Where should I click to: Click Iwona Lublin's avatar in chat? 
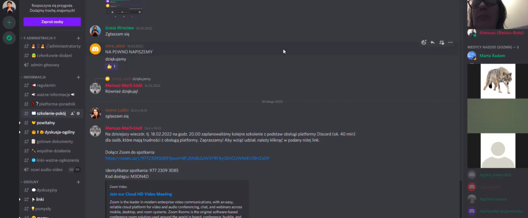95,113
